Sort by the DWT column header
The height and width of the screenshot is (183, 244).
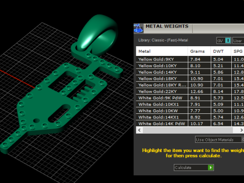[x=221, y=51]
